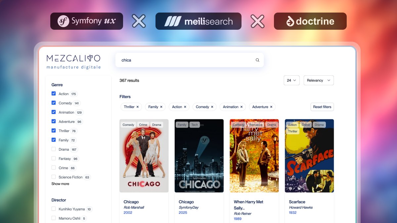Viewport: 397px width, 223px height.
Task: Check the Science Fiction genre checkbox
Action: (x=54, y=177)
